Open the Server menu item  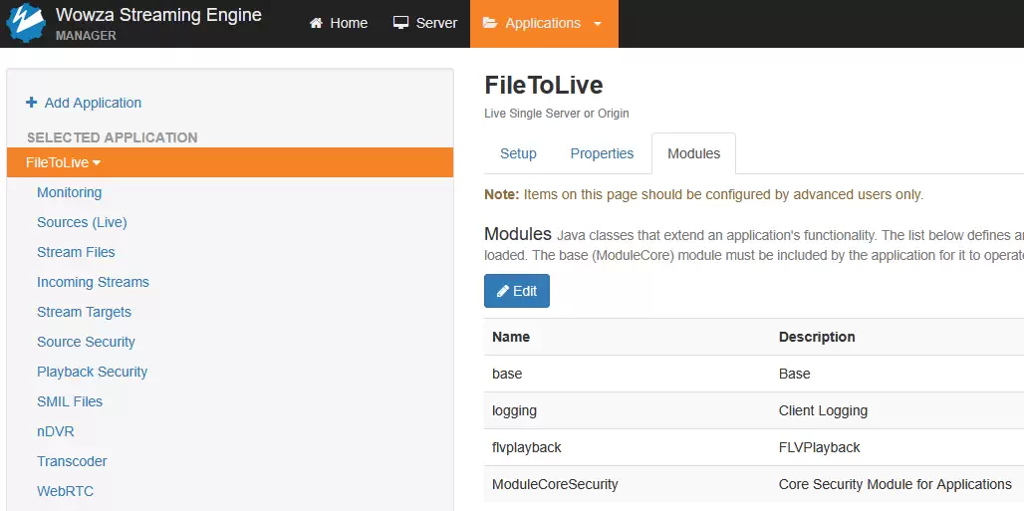click(x=425, y=24)
